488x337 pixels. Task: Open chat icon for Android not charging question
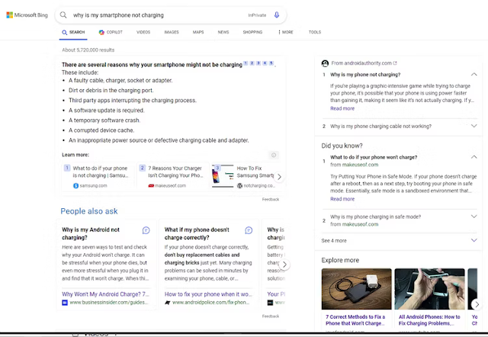[146, 230]
